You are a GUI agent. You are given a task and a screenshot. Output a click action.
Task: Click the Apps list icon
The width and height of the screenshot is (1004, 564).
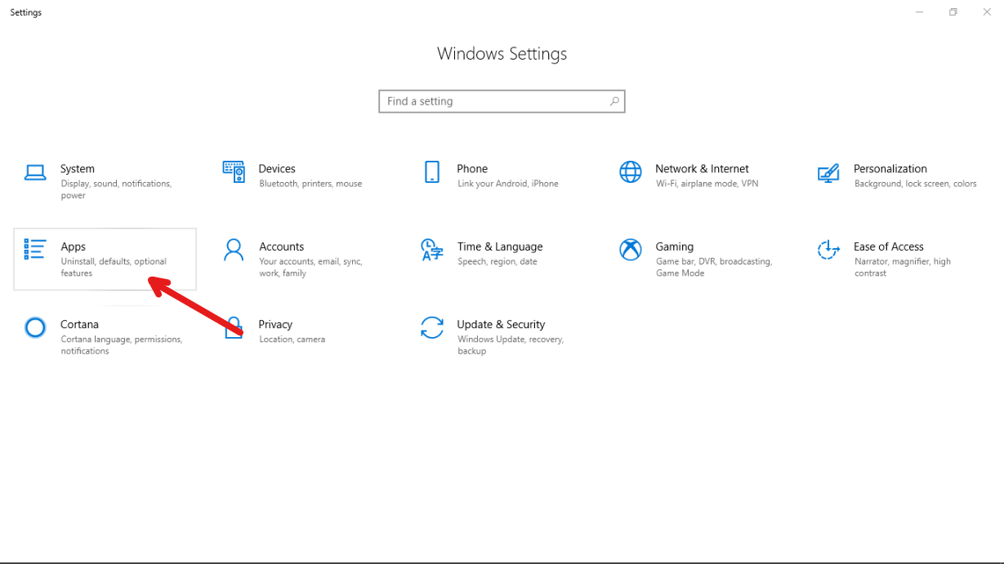point(35,249)
